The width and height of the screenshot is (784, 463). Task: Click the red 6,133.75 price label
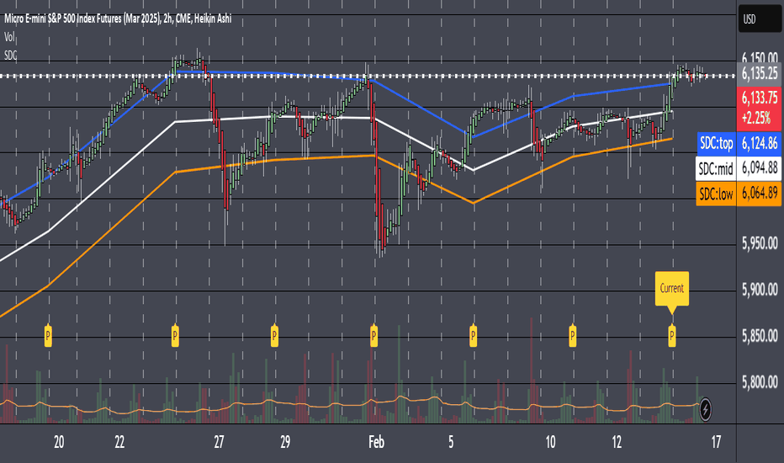[x=760, y=107]
